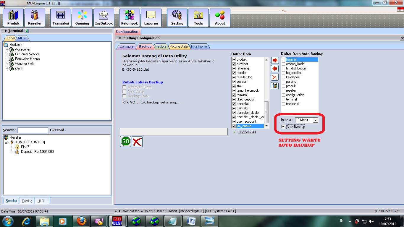Image resolution: width=404 pixels, height=227 pixels.
Task: Switch to the Restore tab
Action: pyautogui.click(x=161, y=46)
